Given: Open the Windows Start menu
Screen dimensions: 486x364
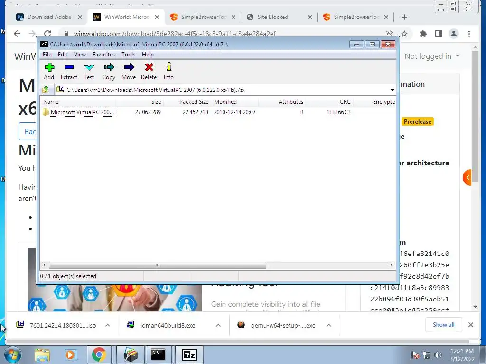Looking at the screenshot, I should click(12, 355).
